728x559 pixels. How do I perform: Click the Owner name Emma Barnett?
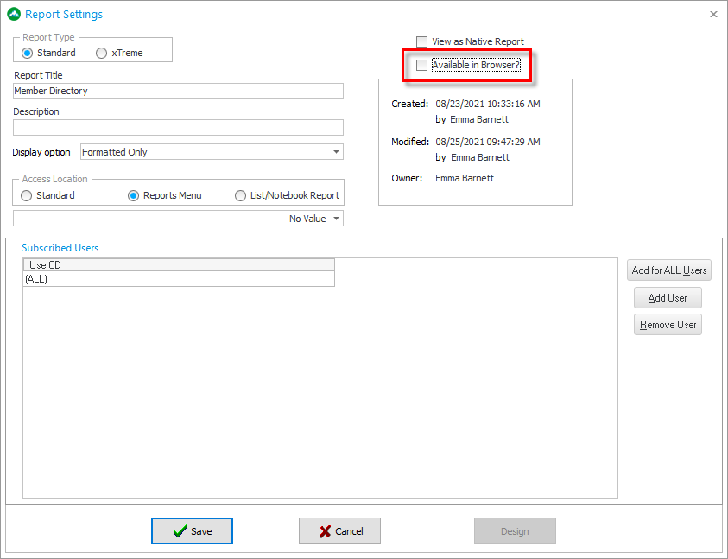pos(465,178)
